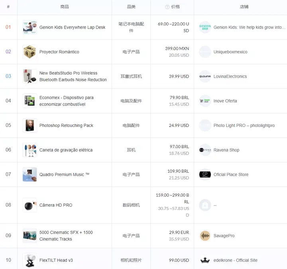Click the placeholder store icon in row 08
The image size is (287, 269).
click(x=205, y=205)
